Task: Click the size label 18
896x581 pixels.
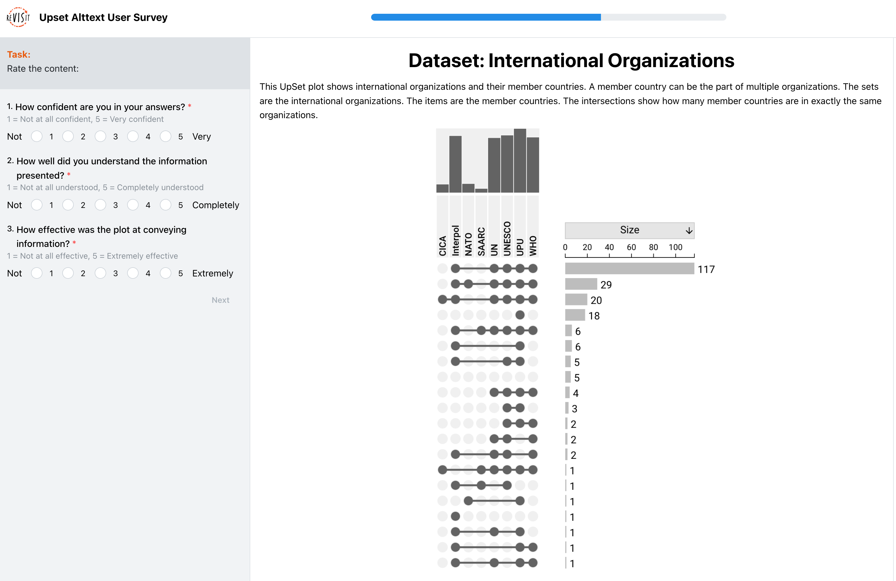Action: tap(594, 316)
